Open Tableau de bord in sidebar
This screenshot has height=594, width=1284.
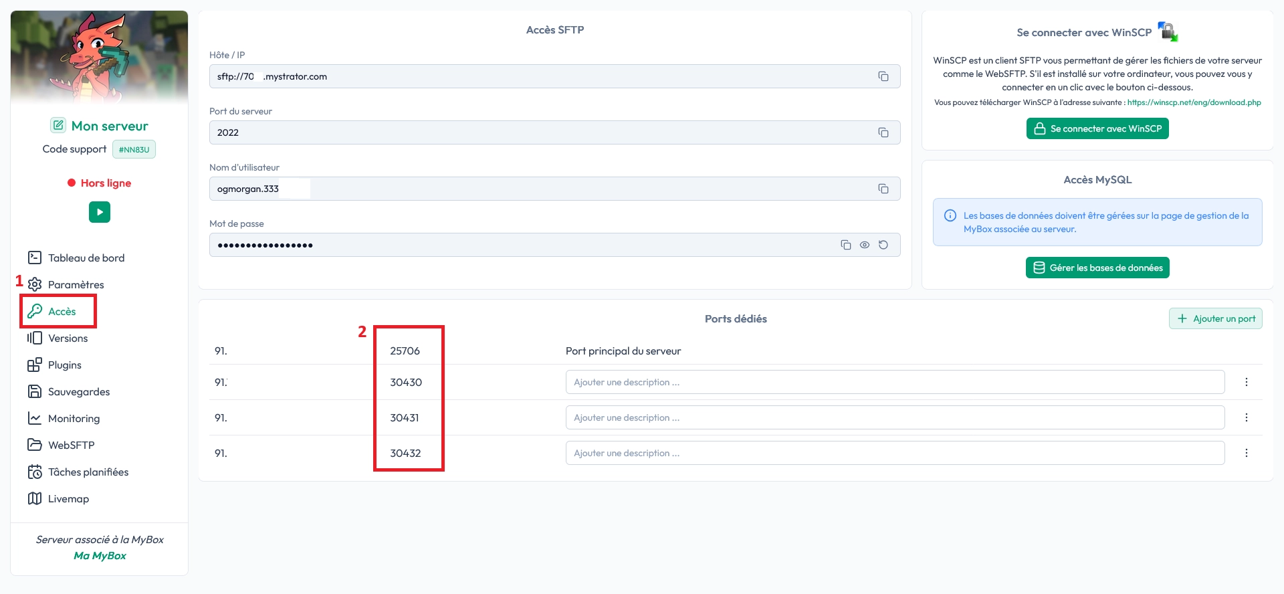coord(86,258)
